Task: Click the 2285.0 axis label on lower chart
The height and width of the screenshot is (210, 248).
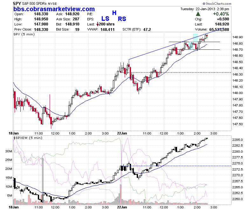Action: click(x=238, y=140)
